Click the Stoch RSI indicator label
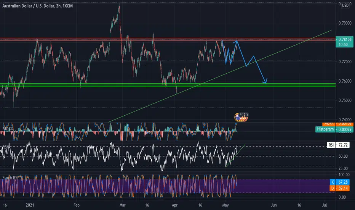The height and width of the screenshot is (210, 355). 10,178
